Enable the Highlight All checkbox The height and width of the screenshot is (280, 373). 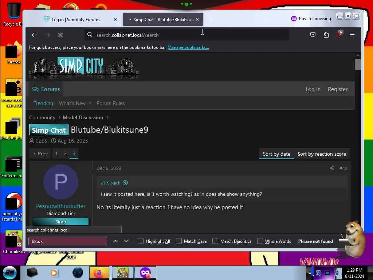click(141, 241)
